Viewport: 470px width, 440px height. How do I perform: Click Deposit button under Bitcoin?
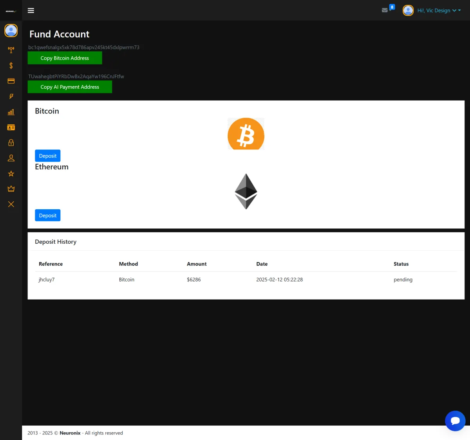point(48,156)
